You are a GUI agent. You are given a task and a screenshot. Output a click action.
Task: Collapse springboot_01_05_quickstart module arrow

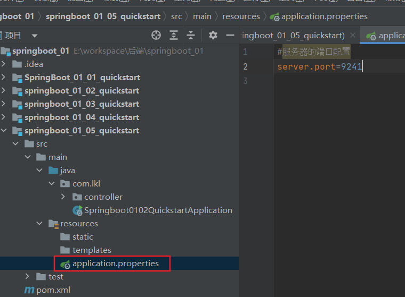coord(4,131)
